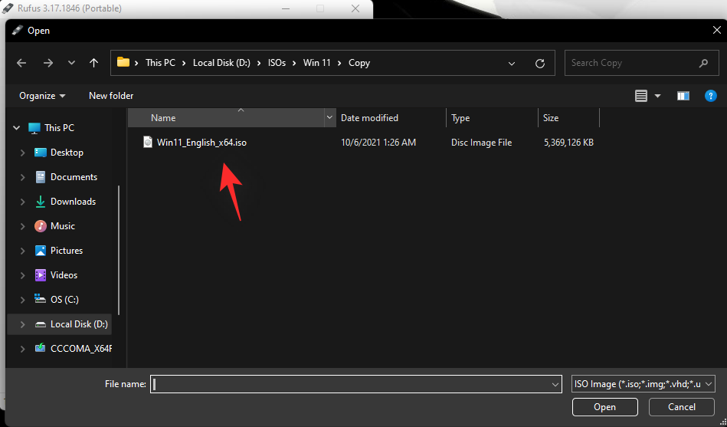The width and height of the screenshot is (727, 427).
Task: Open the help icon
Action: pyautogui.click(x=710, y=96)
